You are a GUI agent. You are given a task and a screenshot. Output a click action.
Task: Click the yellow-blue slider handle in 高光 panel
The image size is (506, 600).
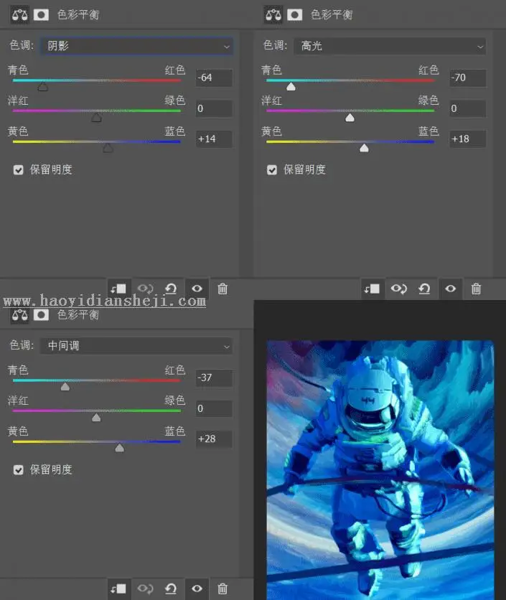click(x=365, y=148)
